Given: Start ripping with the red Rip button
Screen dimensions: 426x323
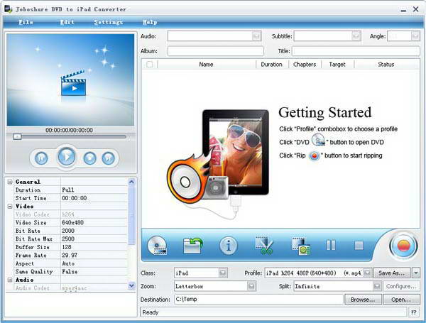Looking at the screenshot, I should [x=403, y=246].
